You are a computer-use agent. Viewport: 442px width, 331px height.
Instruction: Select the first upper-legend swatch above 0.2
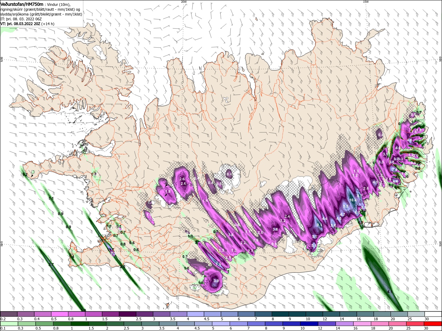coord(9,314)
